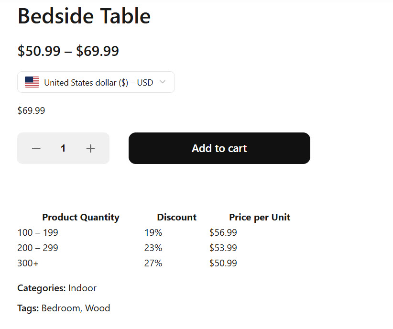393x329 pixels.
Task: Select the Indoor category link
Action: tap(83, 288)
